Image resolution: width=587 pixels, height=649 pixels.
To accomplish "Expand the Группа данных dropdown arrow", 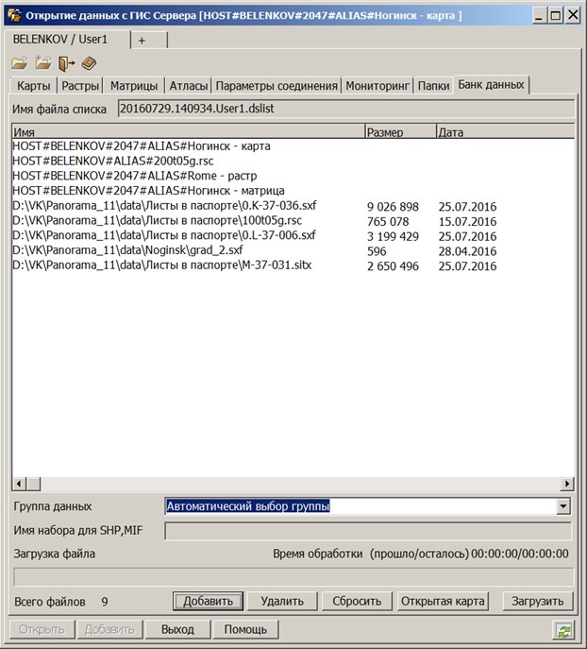I will [563, 506].
